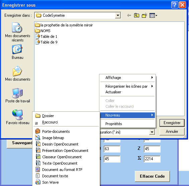Select the Table de 9 file
This screenshot has width=189, height=186.
click(x=46, y=42)
